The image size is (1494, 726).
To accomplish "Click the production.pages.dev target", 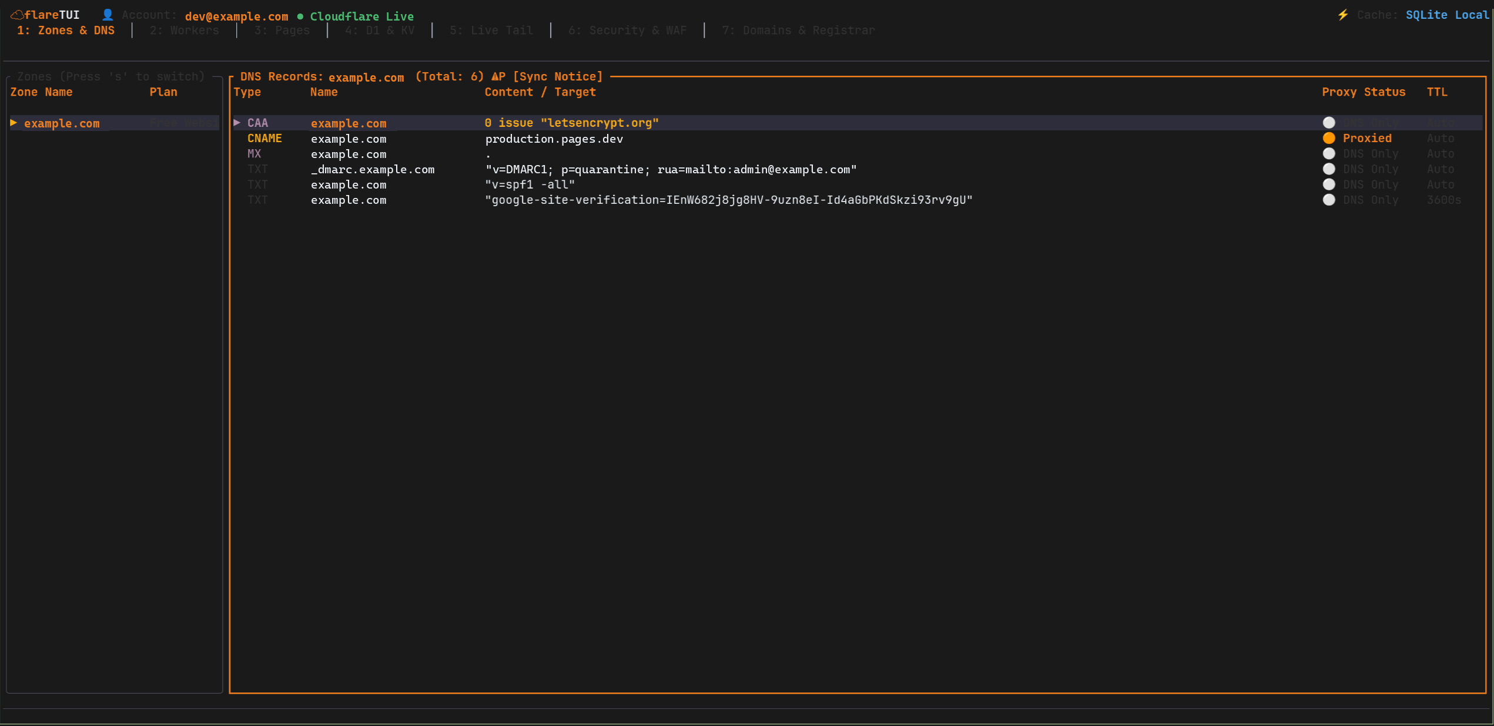I will (x=554, y=139).
